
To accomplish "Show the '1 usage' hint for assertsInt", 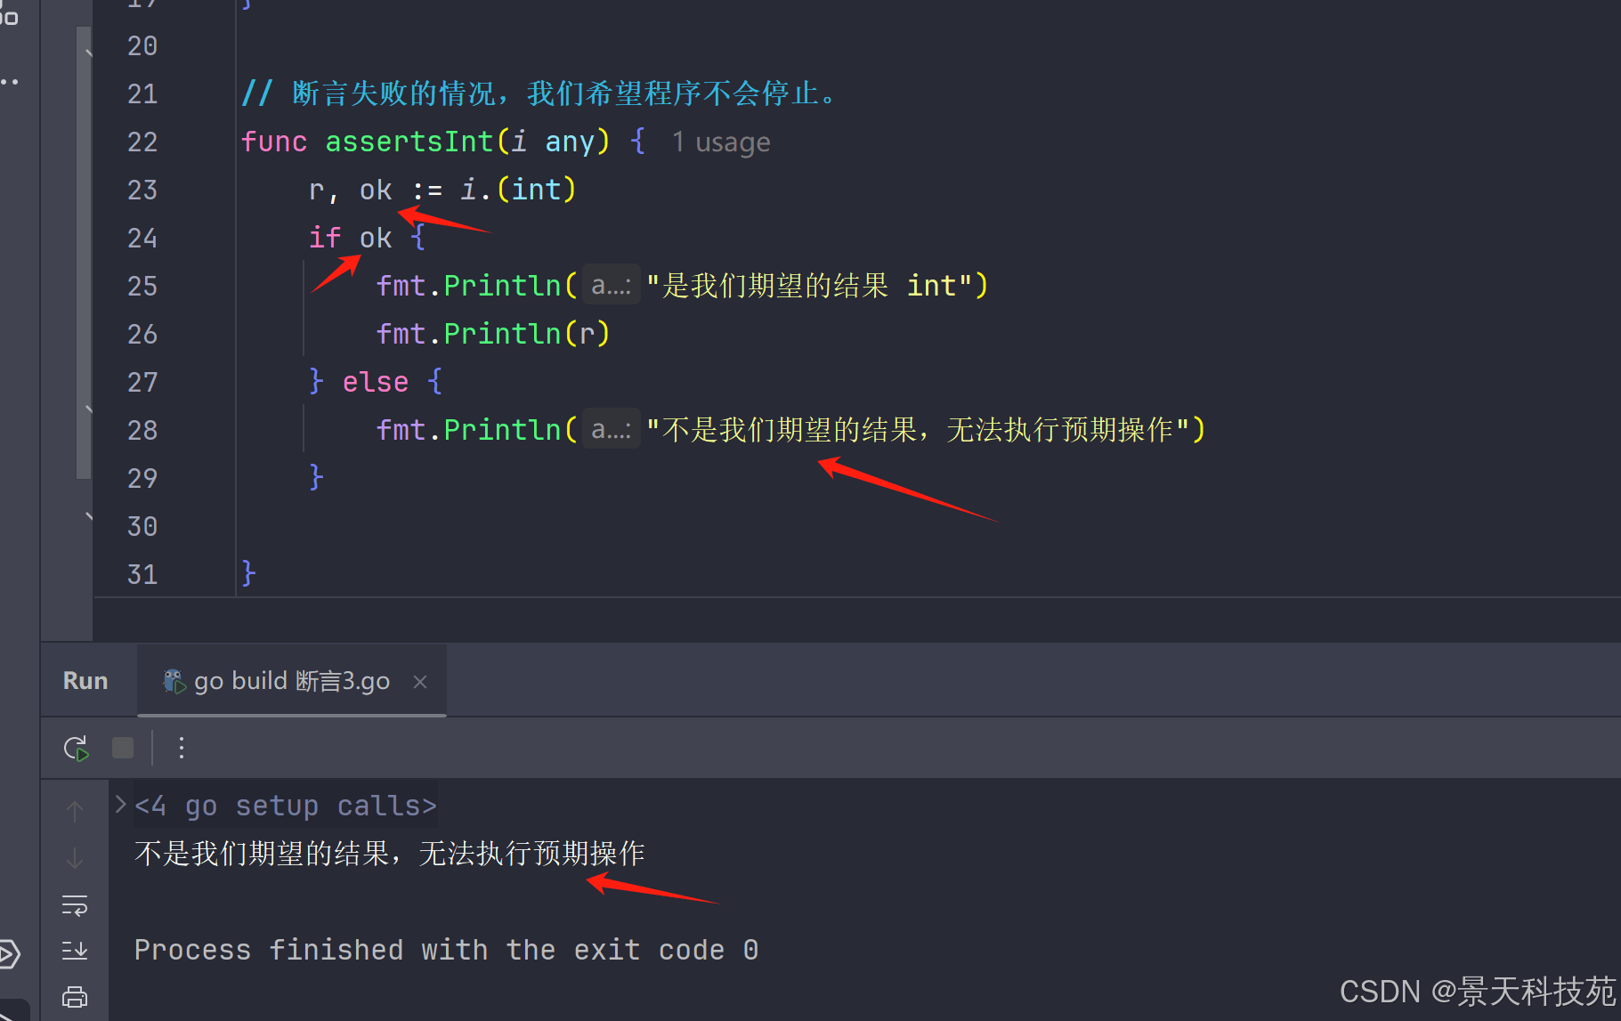I will coord(721,142).
